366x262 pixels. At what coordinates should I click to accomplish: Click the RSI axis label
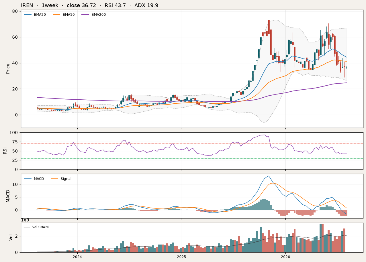click(5, 151)
